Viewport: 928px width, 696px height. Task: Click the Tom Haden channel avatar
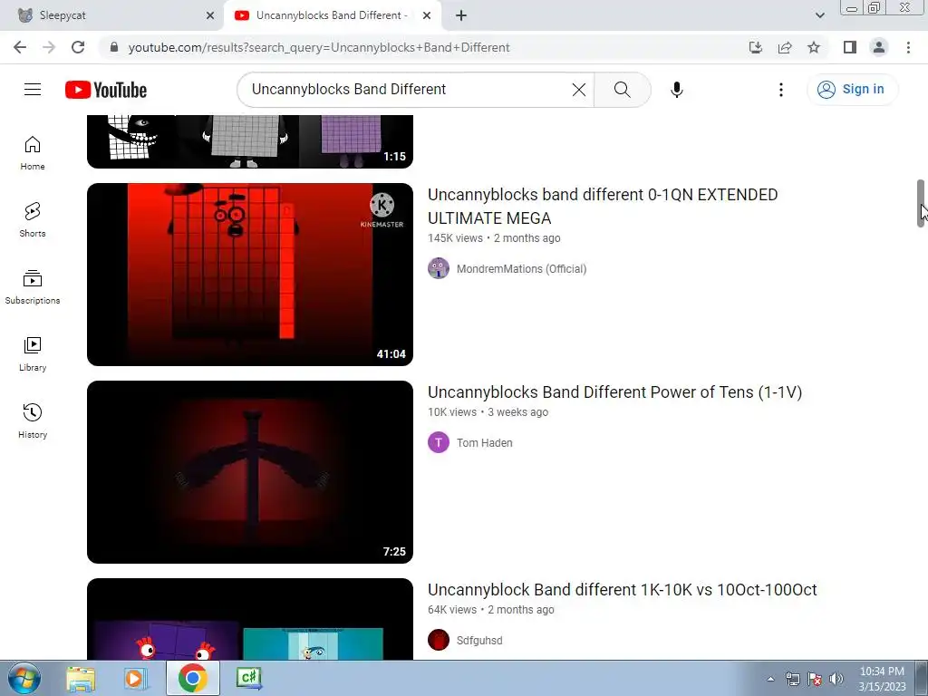point(439,442)
